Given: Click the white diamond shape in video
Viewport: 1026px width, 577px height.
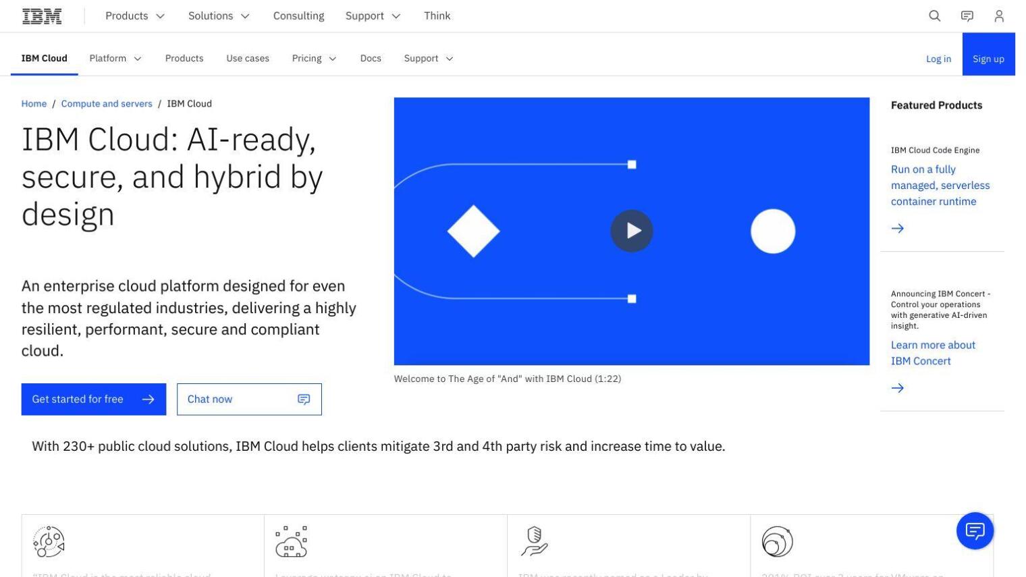Looking at the screenshot, I should 473,231.
